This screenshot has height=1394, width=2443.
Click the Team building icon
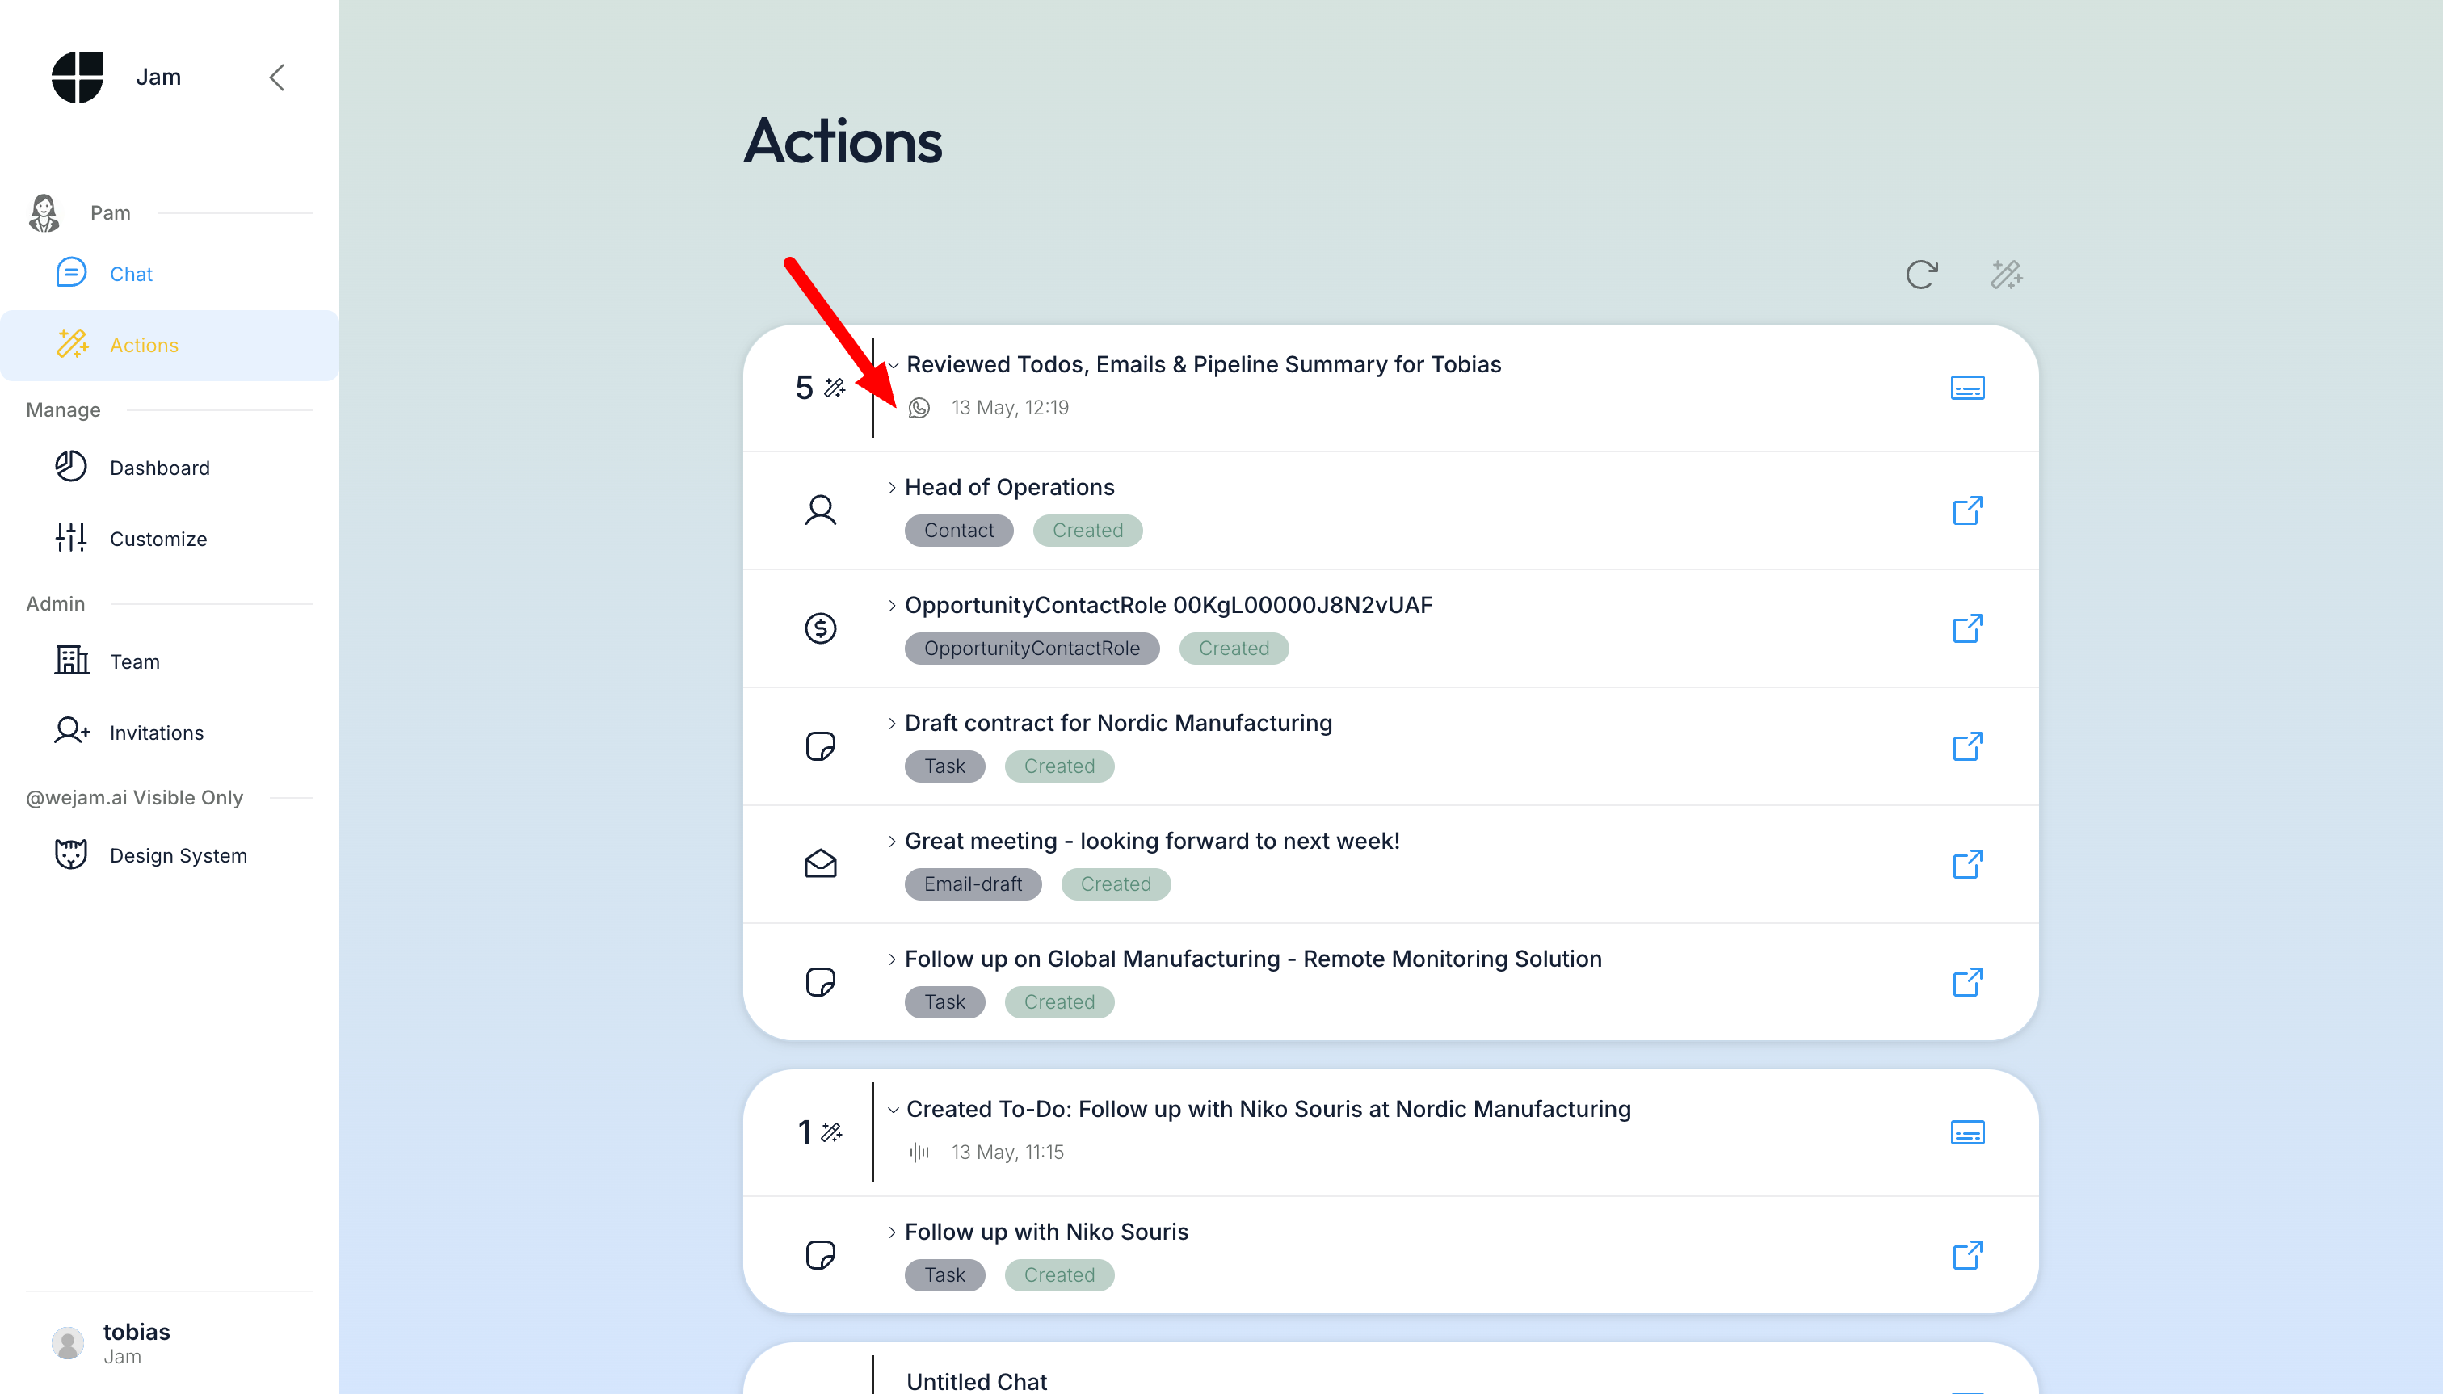point(72,660)
